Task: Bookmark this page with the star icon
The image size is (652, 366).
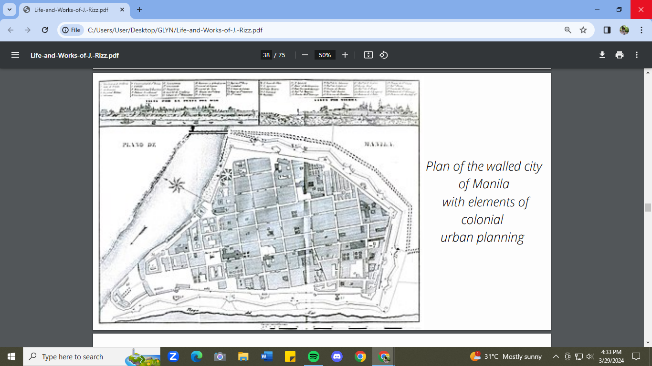Action: coord(583,30)
